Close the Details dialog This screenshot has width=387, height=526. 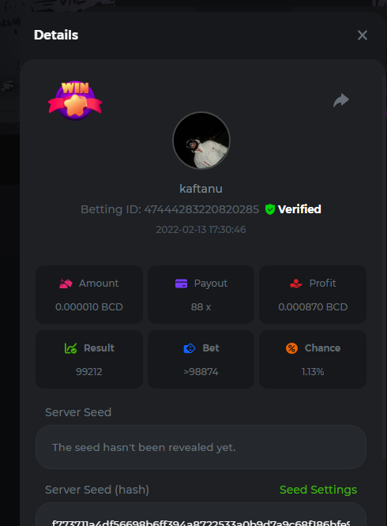click(x=363, y=36)
